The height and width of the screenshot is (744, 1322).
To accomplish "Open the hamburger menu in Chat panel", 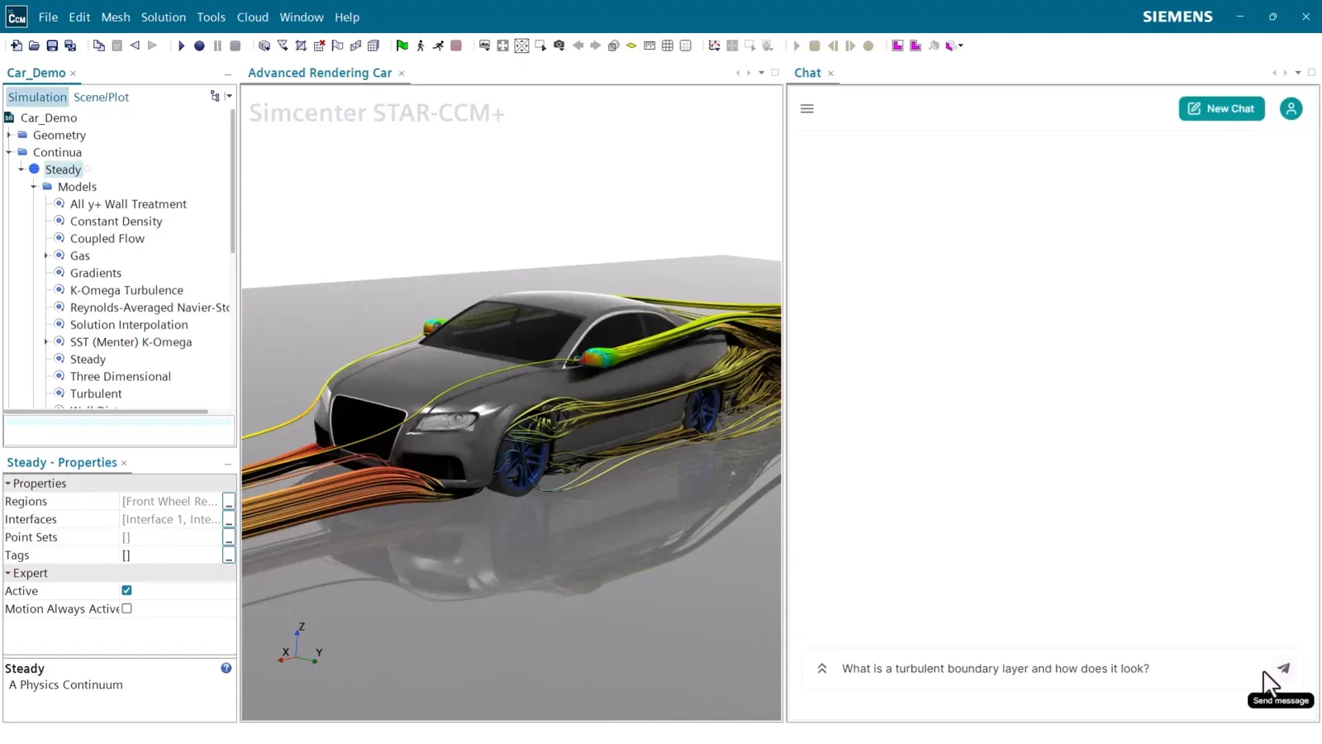I will tap(807, 108).
